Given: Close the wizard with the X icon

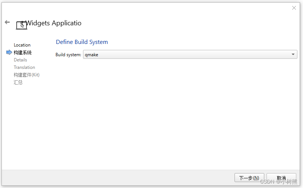Looking at the screenshot, I should tap(294, 8).
